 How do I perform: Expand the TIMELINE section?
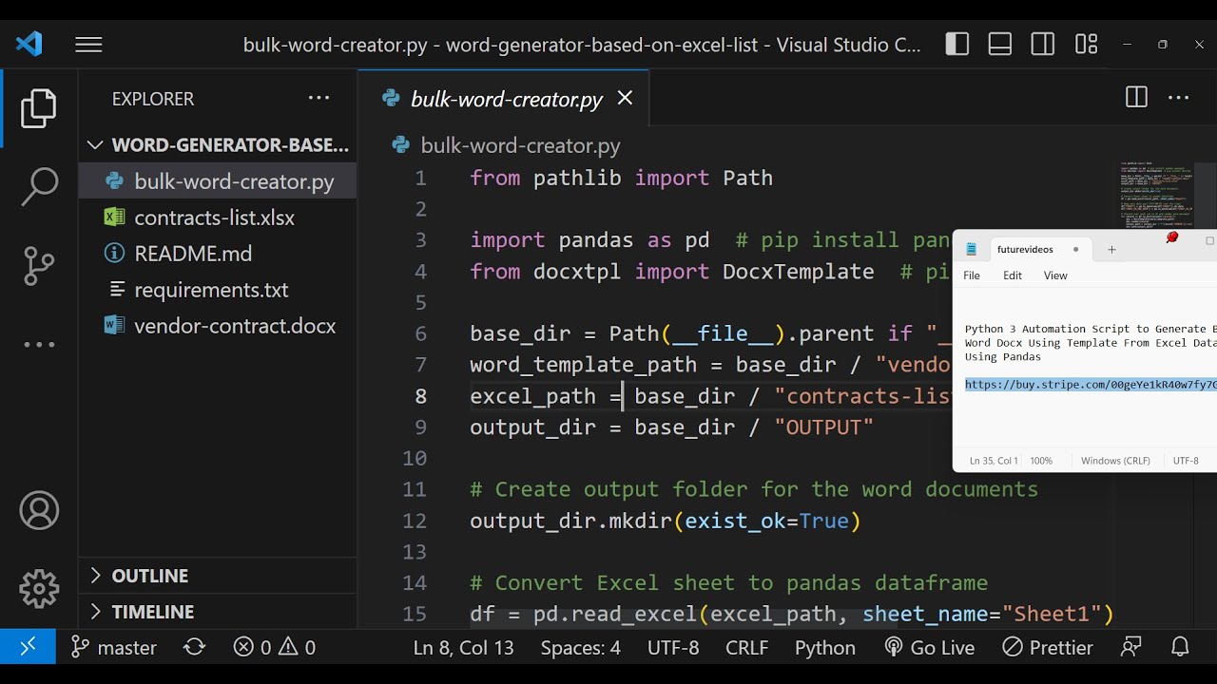(152, 612)
